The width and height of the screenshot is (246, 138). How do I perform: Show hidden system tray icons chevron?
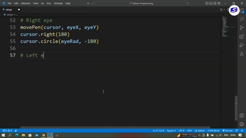pos(199,135)
